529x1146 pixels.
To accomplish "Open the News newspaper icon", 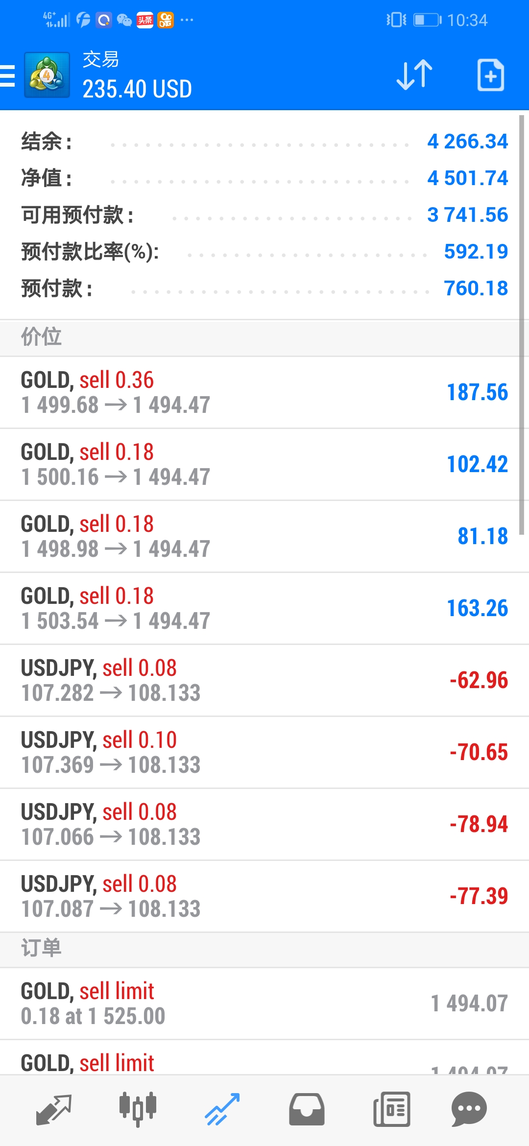I will pyautogui.click(x=391, y=1109).
